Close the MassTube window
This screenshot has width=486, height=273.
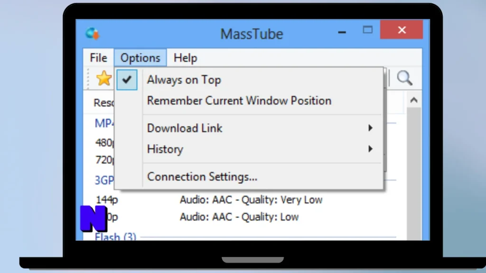pyautogui.click(x=402, y=30)
